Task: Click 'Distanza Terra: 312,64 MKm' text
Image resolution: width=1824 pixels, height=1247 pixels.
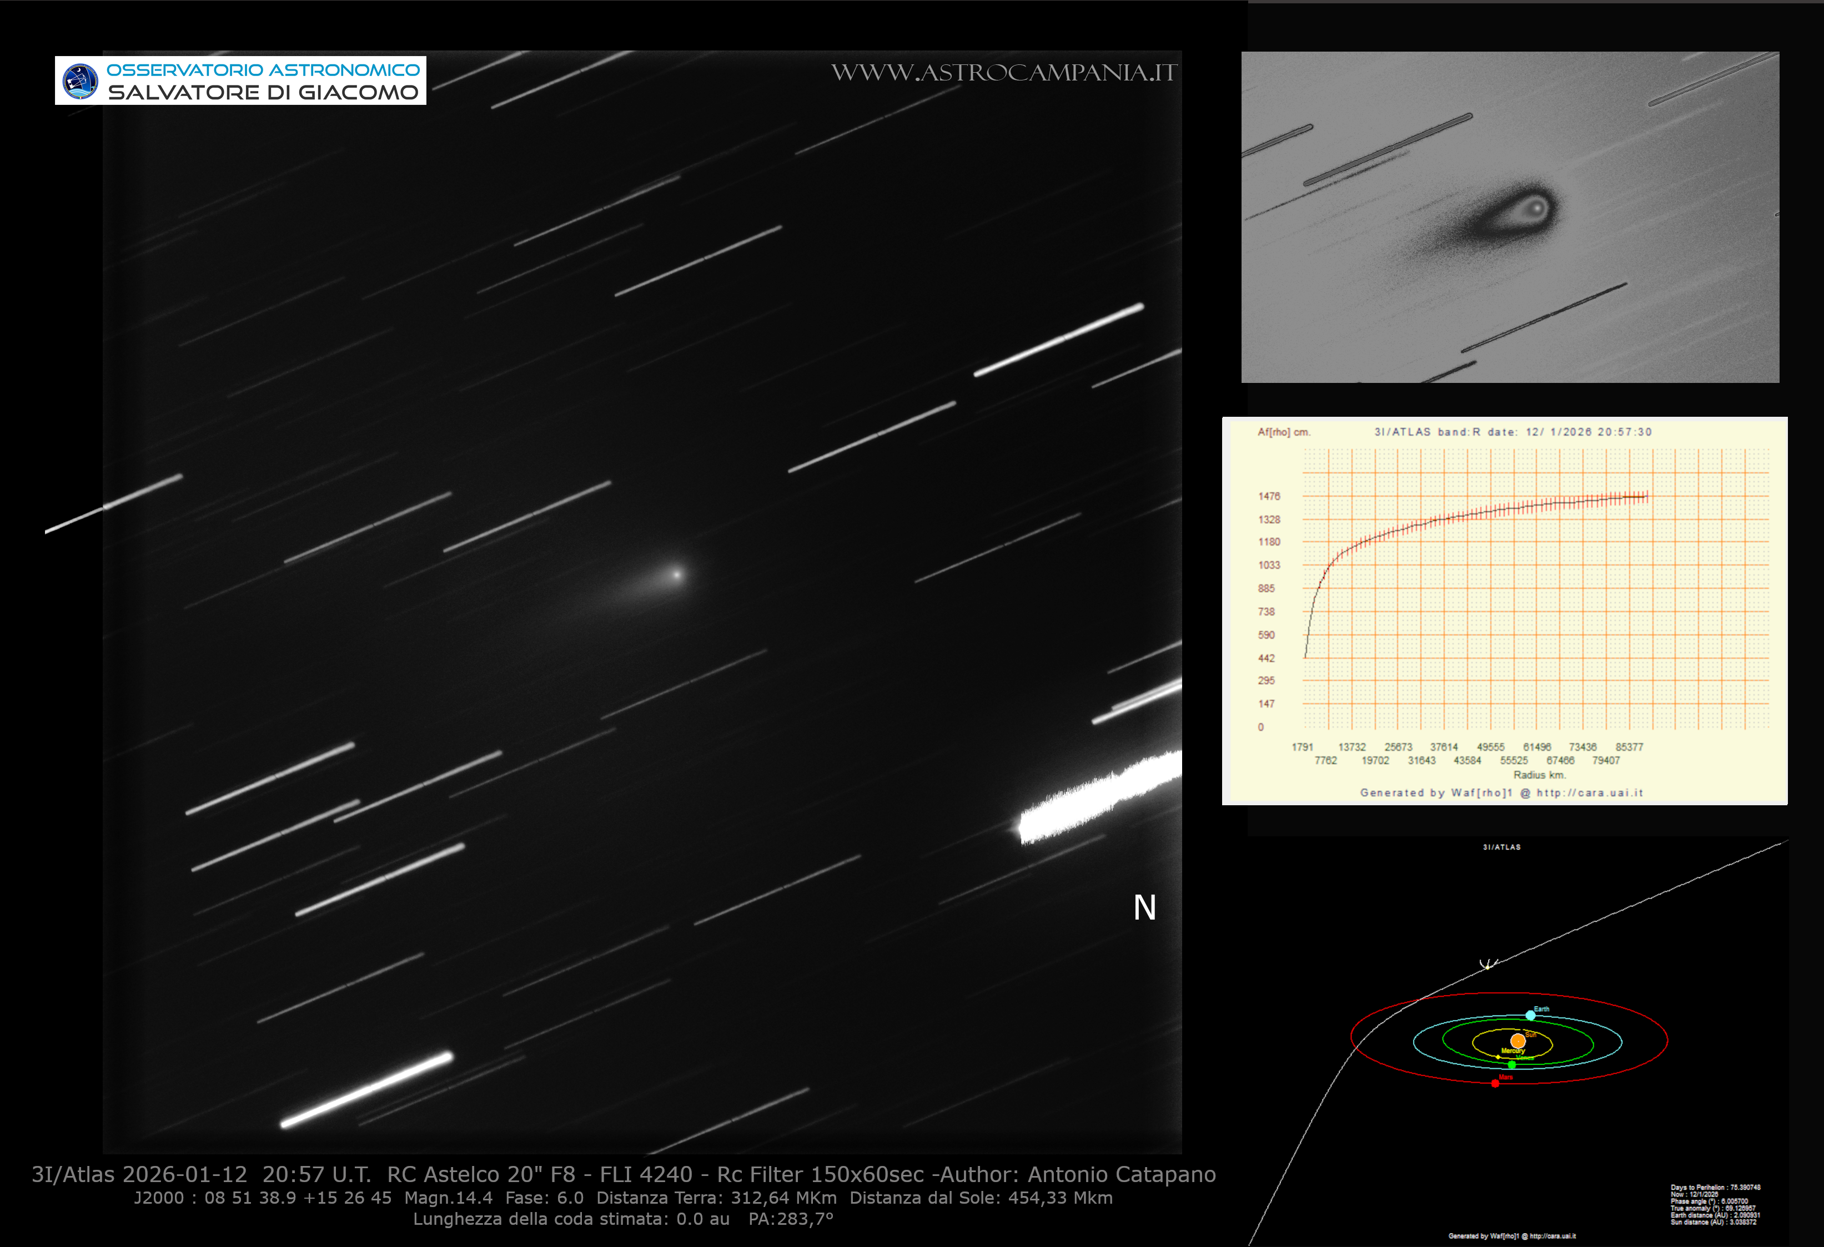Action: click(x=717, y=1198)
